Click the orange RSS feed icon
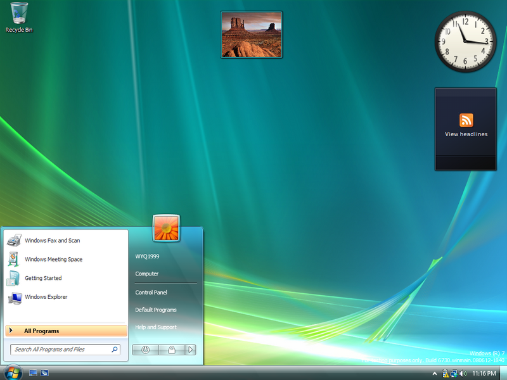 [x=466, y=120]
